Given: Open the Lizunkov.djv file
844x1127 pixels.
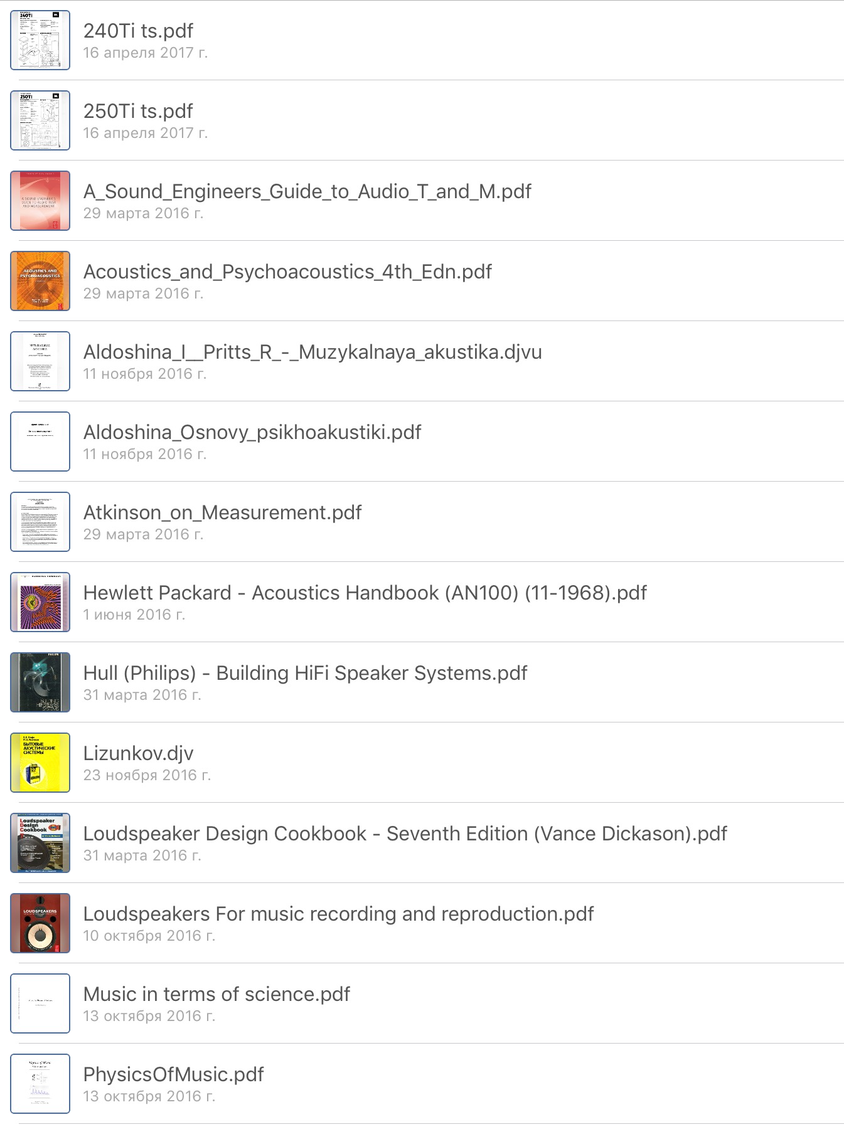Looking at the screenshot, I should coord(138,753).
